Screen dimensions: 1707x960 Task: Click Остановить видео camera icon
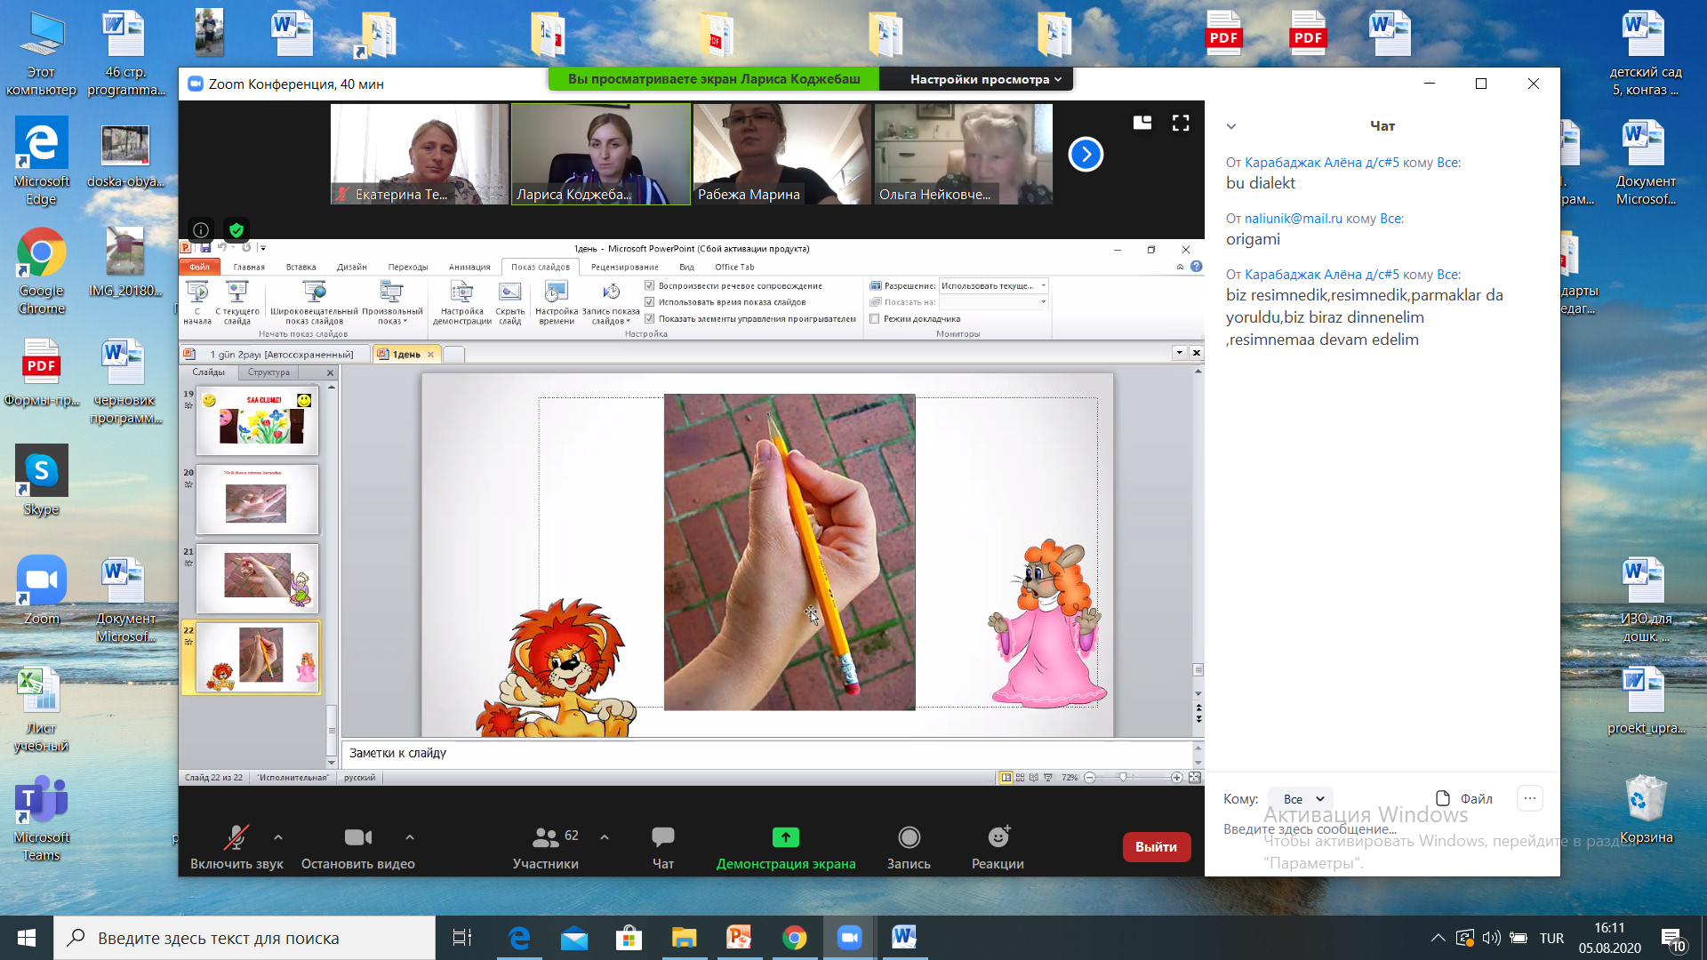click(357, 837)
